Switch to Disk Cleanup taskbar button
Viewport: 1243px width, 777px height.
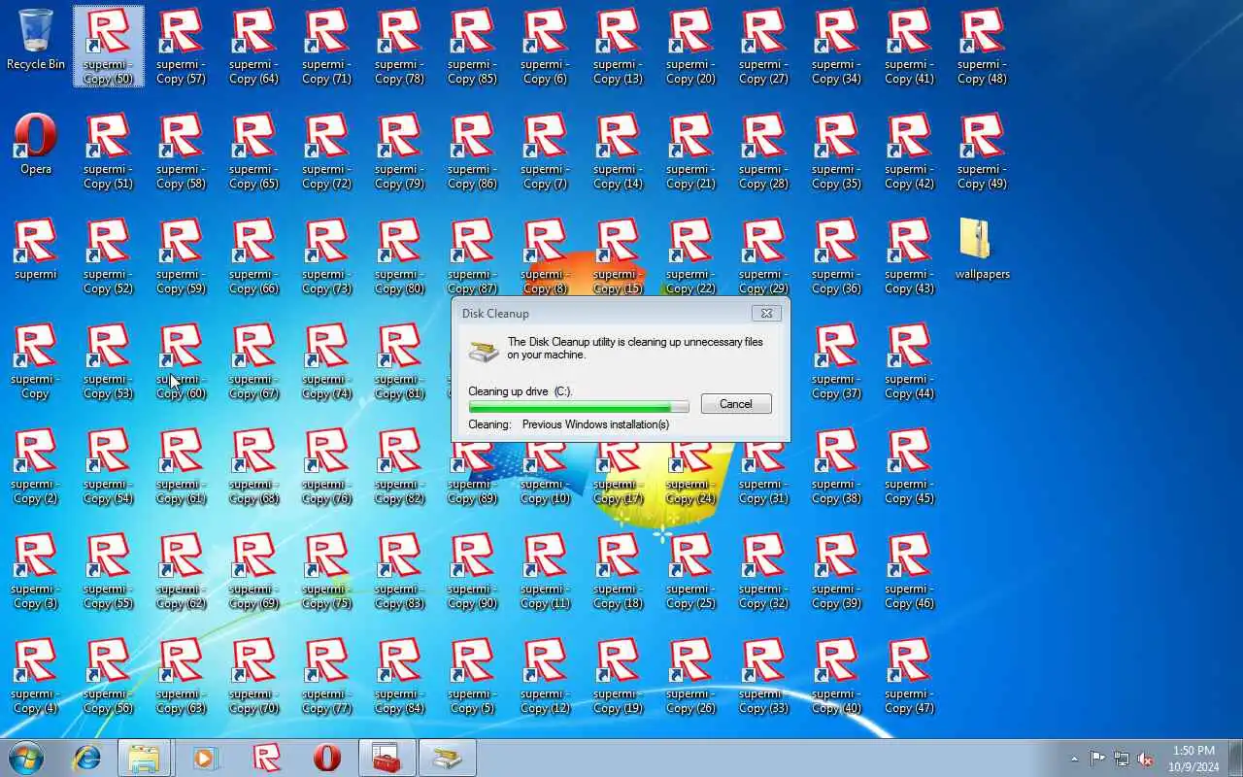[448, 758]
